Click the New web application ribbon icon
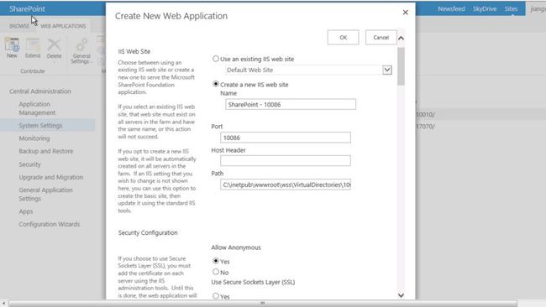Image resolution: width=546 pixels, height=307 pixels. (13, 47)
